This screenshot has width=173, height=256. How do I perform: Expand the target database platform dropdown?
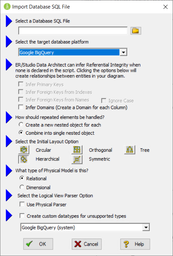[123, 52]
